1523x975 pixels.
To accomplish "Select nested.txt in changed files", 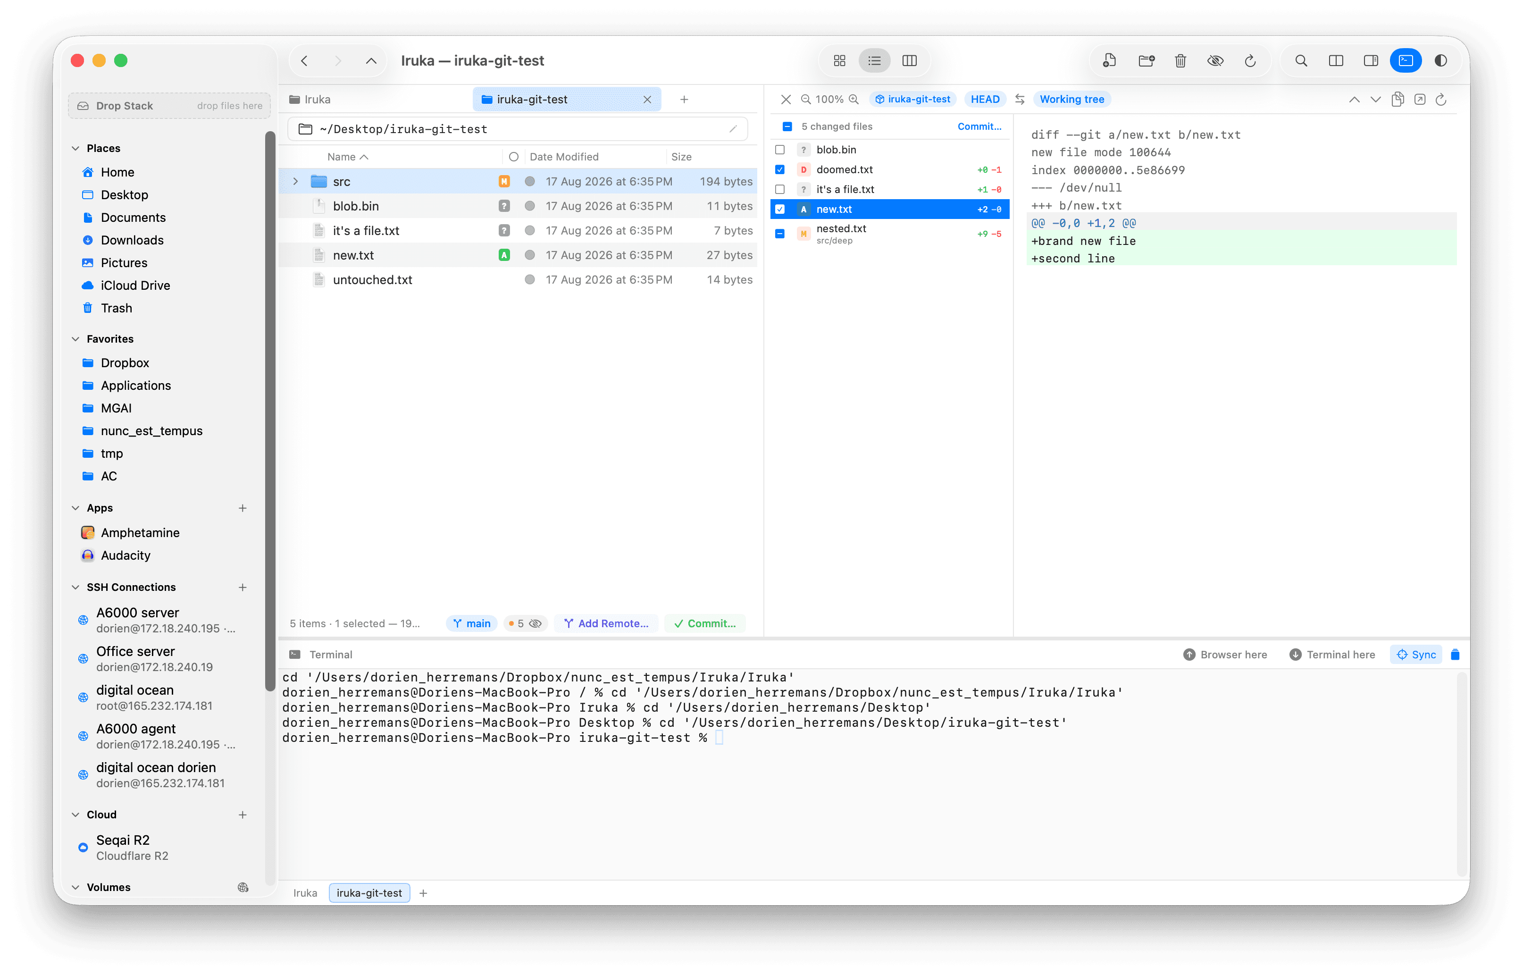I will click(x=889, y=234).
